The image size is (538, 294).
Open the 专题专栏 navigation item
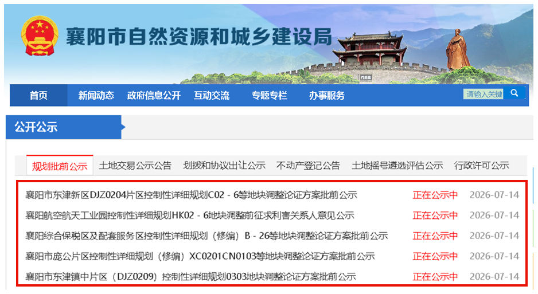[270, 95]
